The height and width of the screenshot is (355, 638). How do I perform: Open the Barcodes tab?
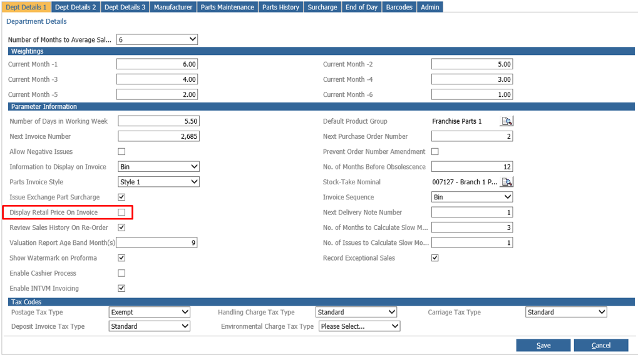(x=399, y=7)
